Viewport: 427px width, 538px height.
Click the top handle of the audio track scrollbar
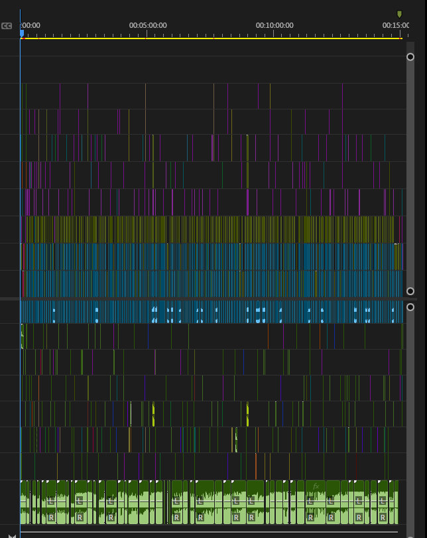coord(410,307)
